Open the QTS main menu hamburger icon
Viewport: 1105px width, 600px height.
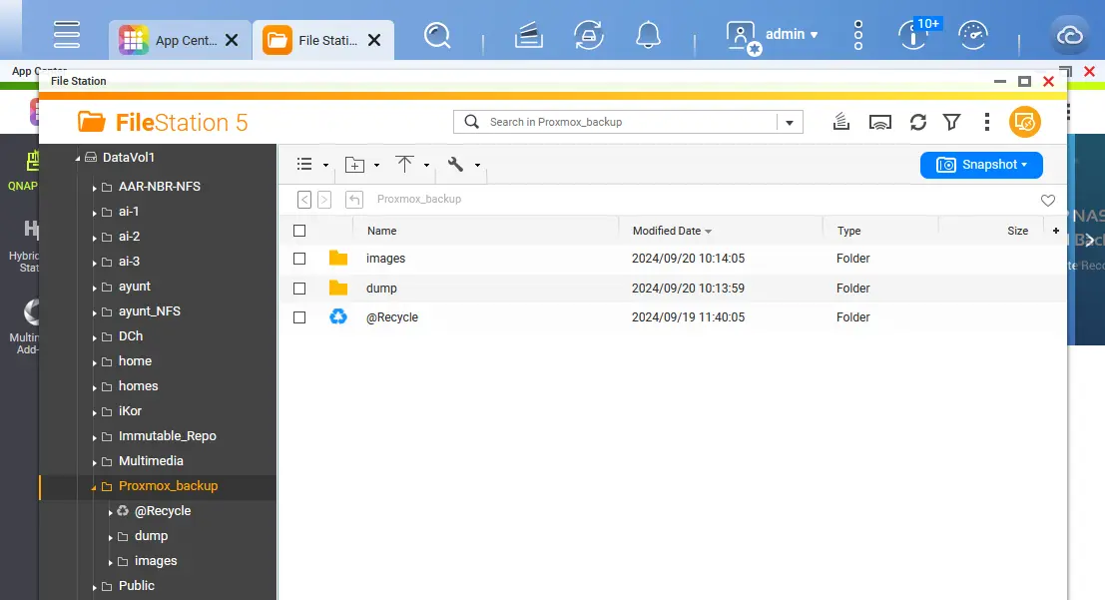coord(67,34)
